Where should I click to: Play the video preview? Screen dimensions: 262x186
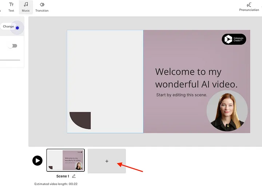point(37,161)
